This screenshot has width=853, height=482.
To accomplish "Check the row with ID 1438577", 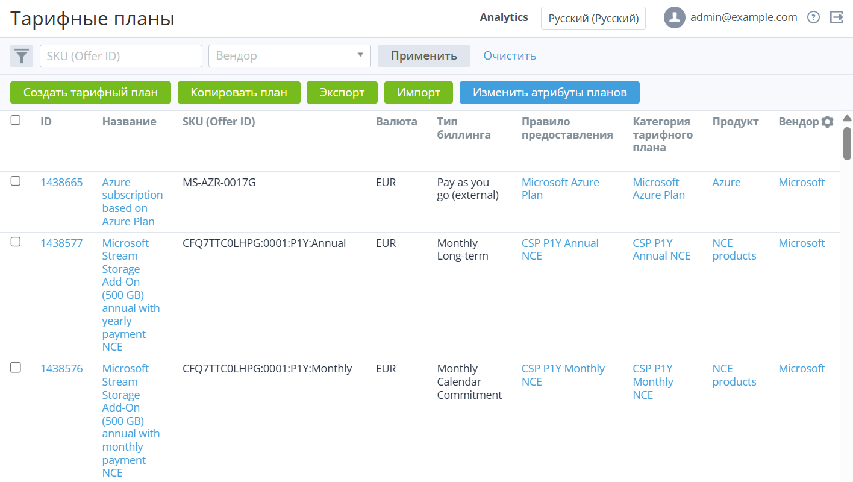I will pyautogui.click(x=16, y=242).
